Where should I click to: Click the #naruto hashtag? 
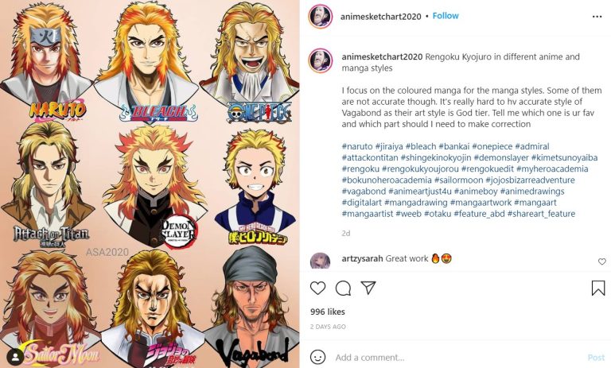pos(357,146)
